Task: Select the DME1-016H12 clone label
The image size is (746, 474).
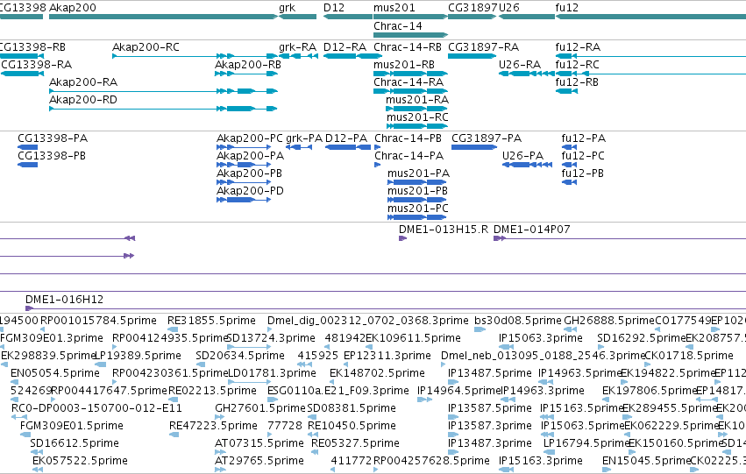Action: 64,300
